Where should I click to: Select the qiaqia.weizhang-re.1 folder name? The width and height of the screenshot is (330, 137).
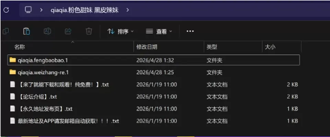coord(43,73)
